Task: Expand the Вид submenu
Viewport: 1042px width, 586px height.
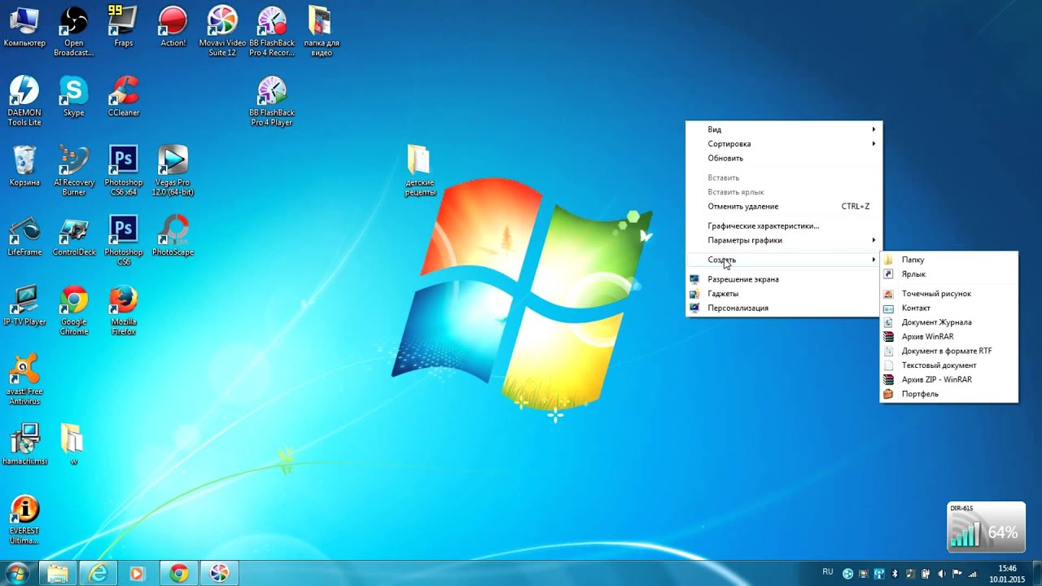Action: (784, 129)
